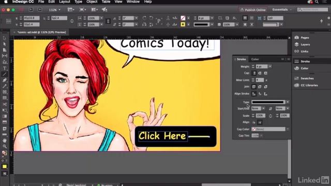Choose the Type tool (T)
The width and height of the screenshot is (331, 186).
tap(5, 68)
